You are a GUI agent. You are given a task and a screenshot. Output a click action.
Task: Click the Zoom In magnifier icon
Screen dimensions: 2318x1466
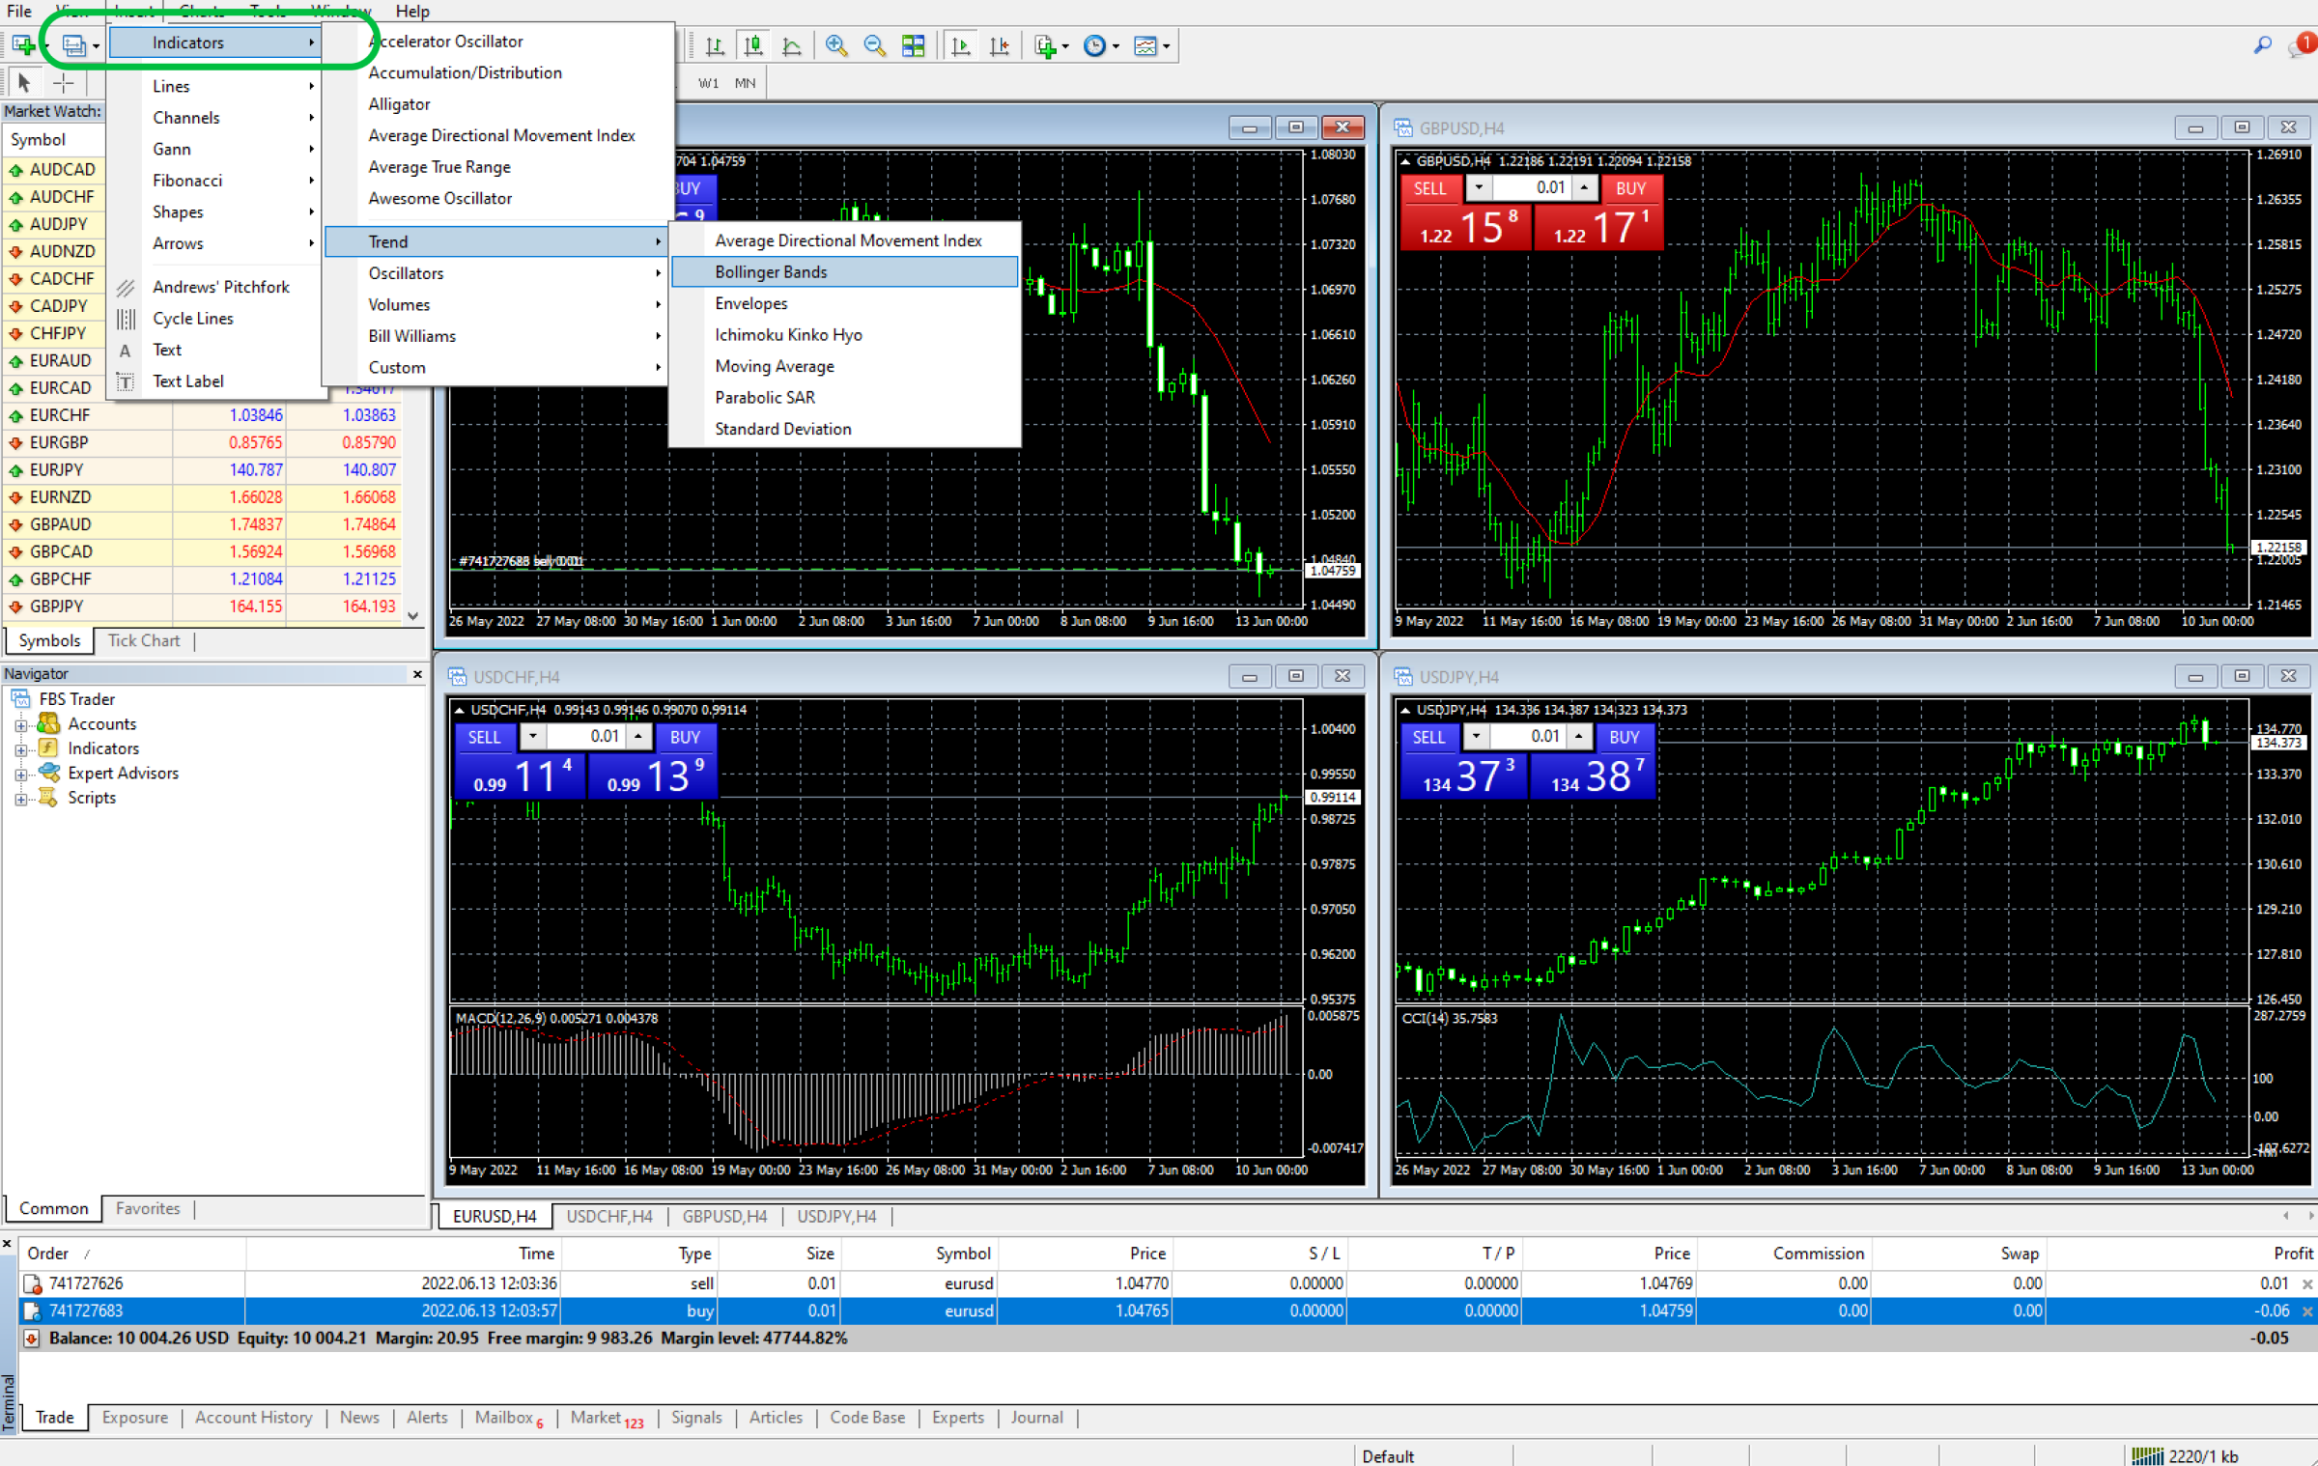pos(836,45)
